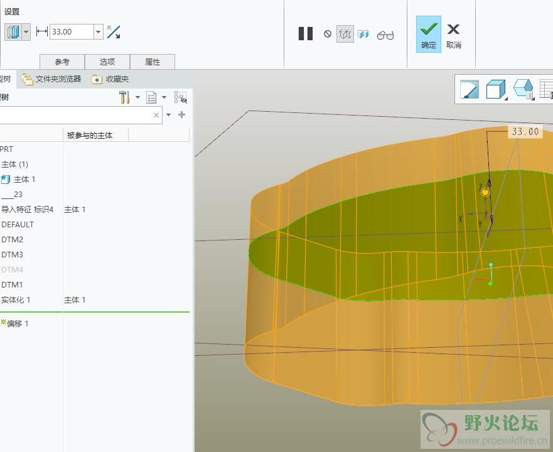
Task: Open the 参考 tab
Action: tap(62, 62)
